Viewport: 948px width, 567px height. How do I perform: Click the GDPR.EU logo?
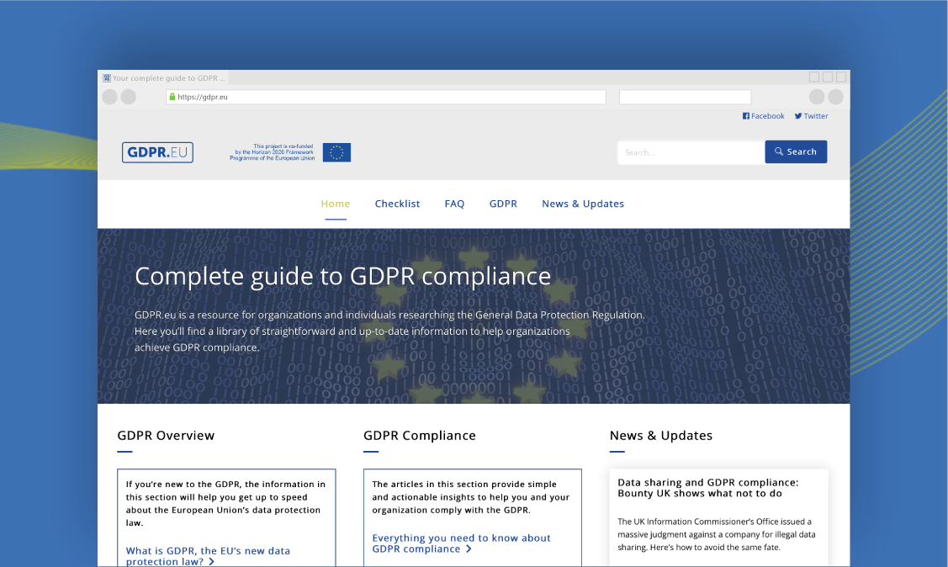pyautogui.click(x=157, y=152)
